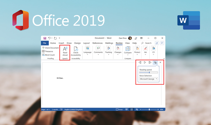Open the Home ribbon tab
211x125 pixels.
point(53,43)
